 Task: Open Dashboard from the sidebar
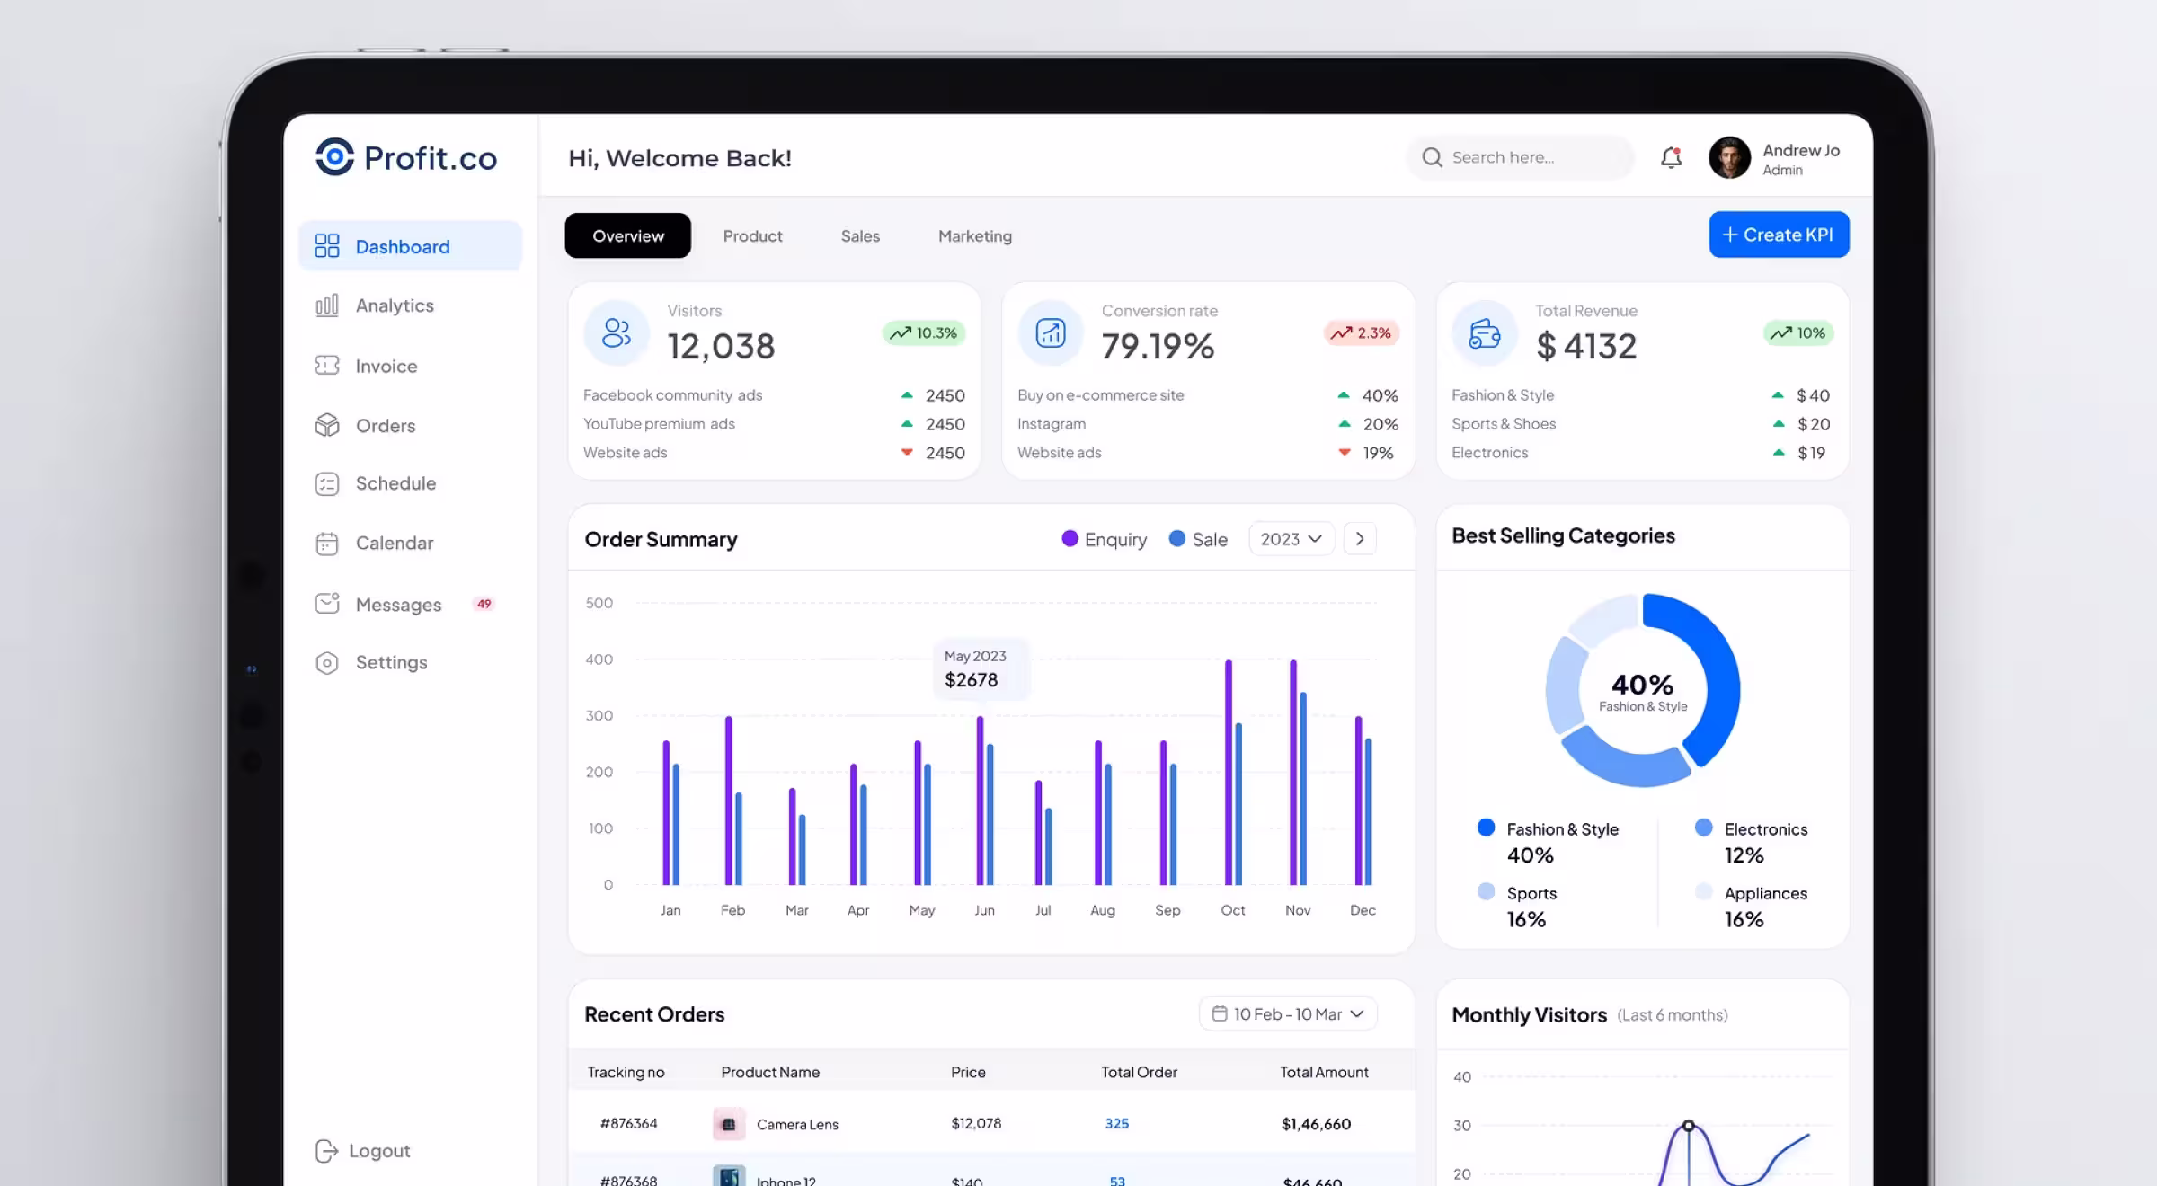pos(410,246)
